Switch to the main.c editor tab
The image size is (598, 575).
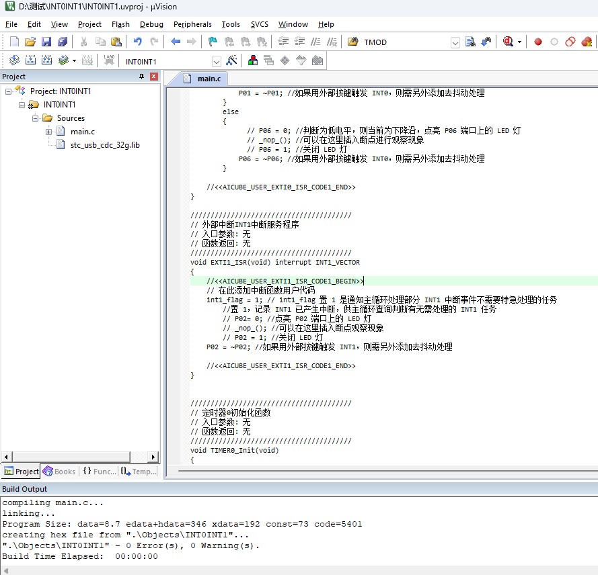pyautogui.click(x=202, y=79)
